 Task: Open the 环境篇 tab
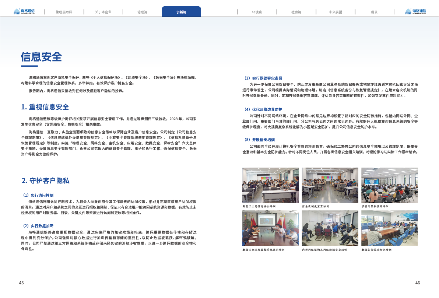(257, 12)
